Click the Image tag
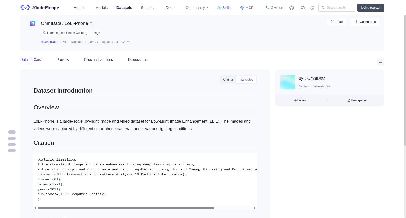Image resolution: width=406 pixels, height=218 pixels. [x=96, y=33]
